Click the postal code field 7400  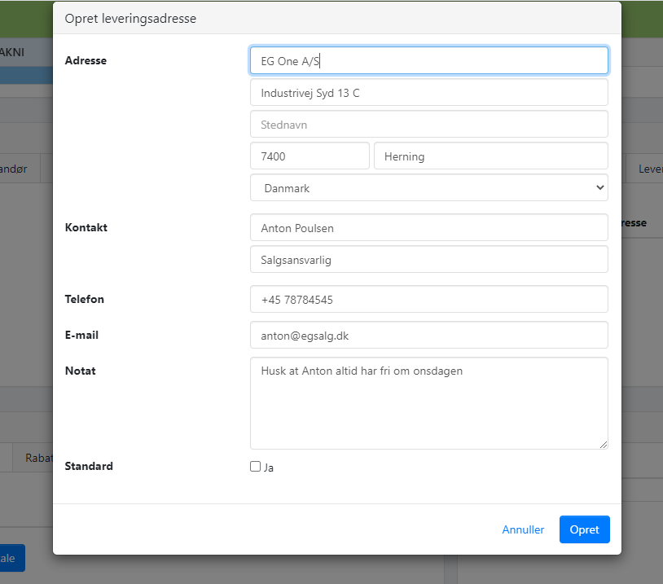pos(310,156)
